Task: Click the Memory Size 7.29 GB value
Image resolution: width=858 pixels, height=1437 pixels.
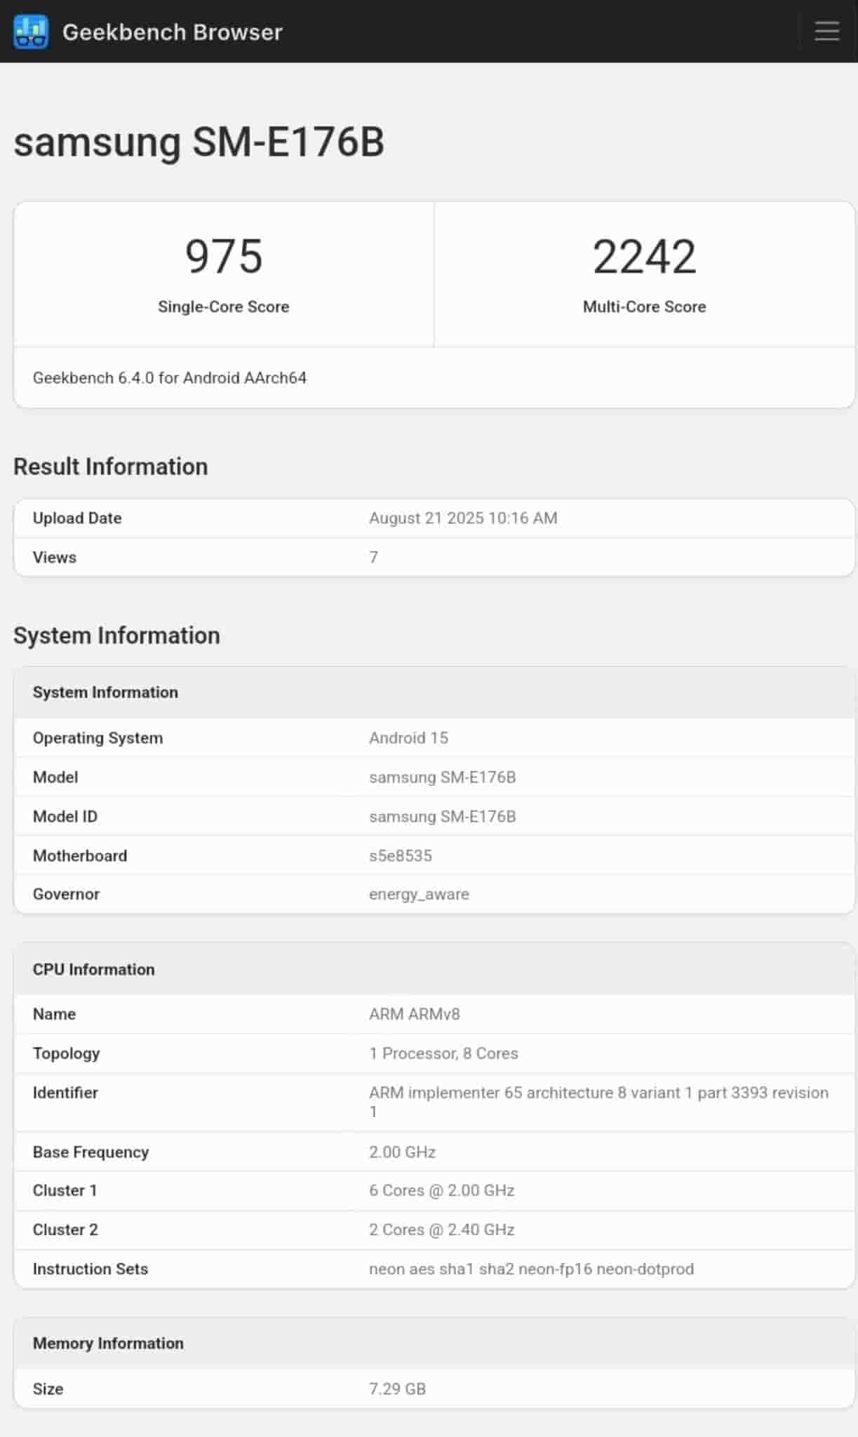Action: (x=397, y=1389)
